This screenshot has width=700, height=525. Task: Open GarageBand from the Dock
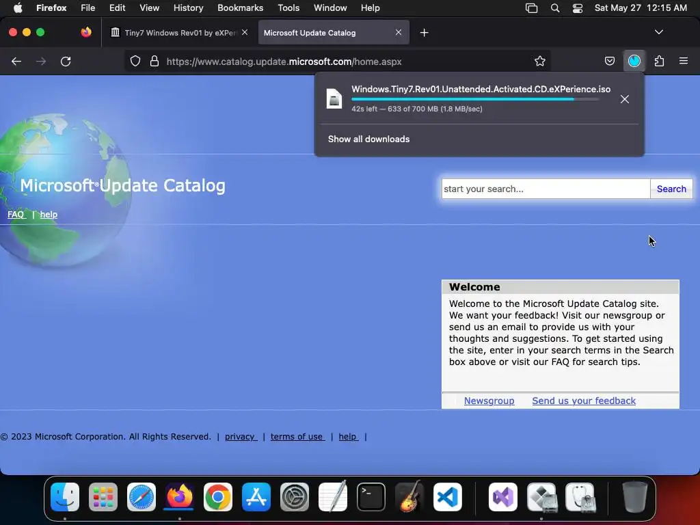click(409, 496)
